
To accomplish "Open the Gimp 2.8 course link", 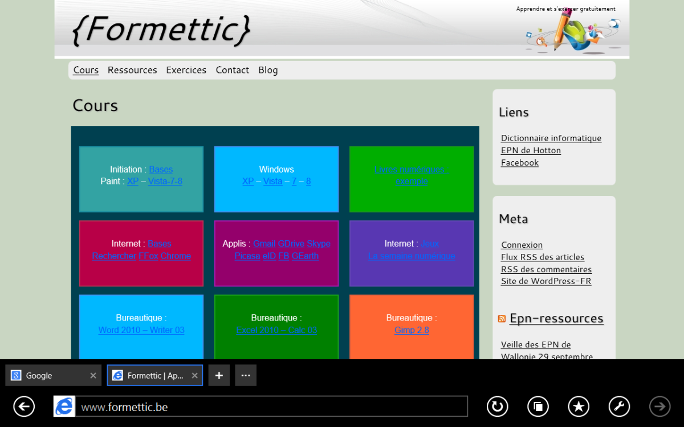I will click(412, 330).
